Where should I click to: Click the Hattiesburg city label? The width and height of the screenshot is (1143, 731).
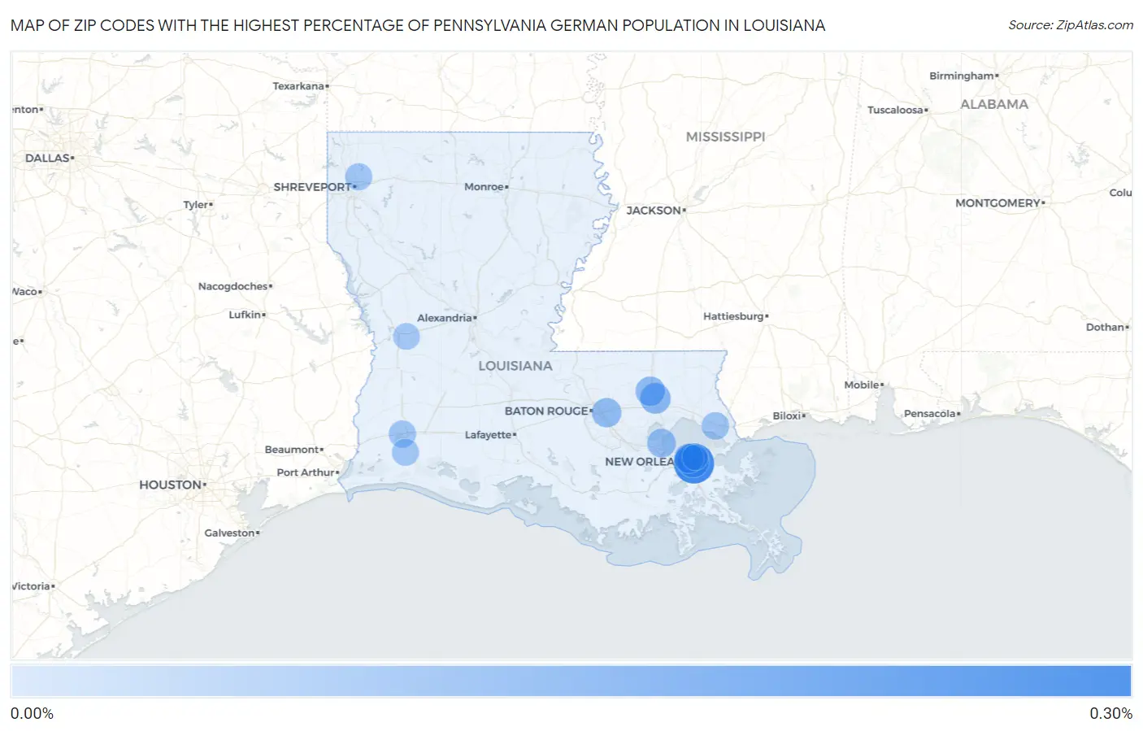733,315
